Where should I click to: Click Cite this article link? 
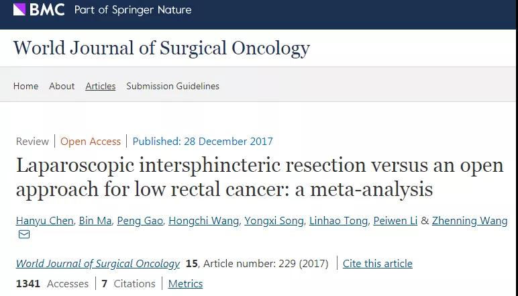(x=378, y=263)
